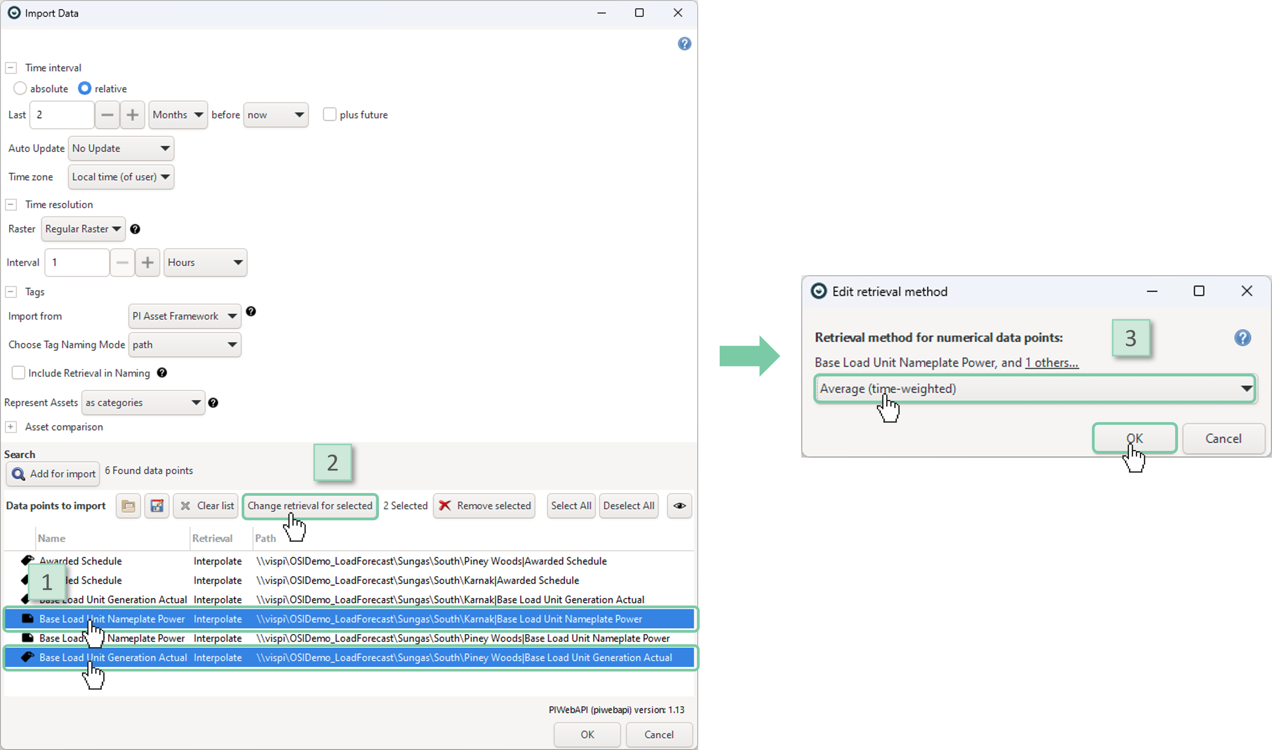
Task: Open the '1 others...' link
Action: point(1052,363)
